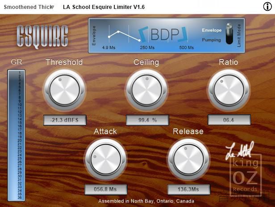The height and width of the screenshot is (207, 275).
Task: Click the first envelope graph point
Action: [109, 37]
